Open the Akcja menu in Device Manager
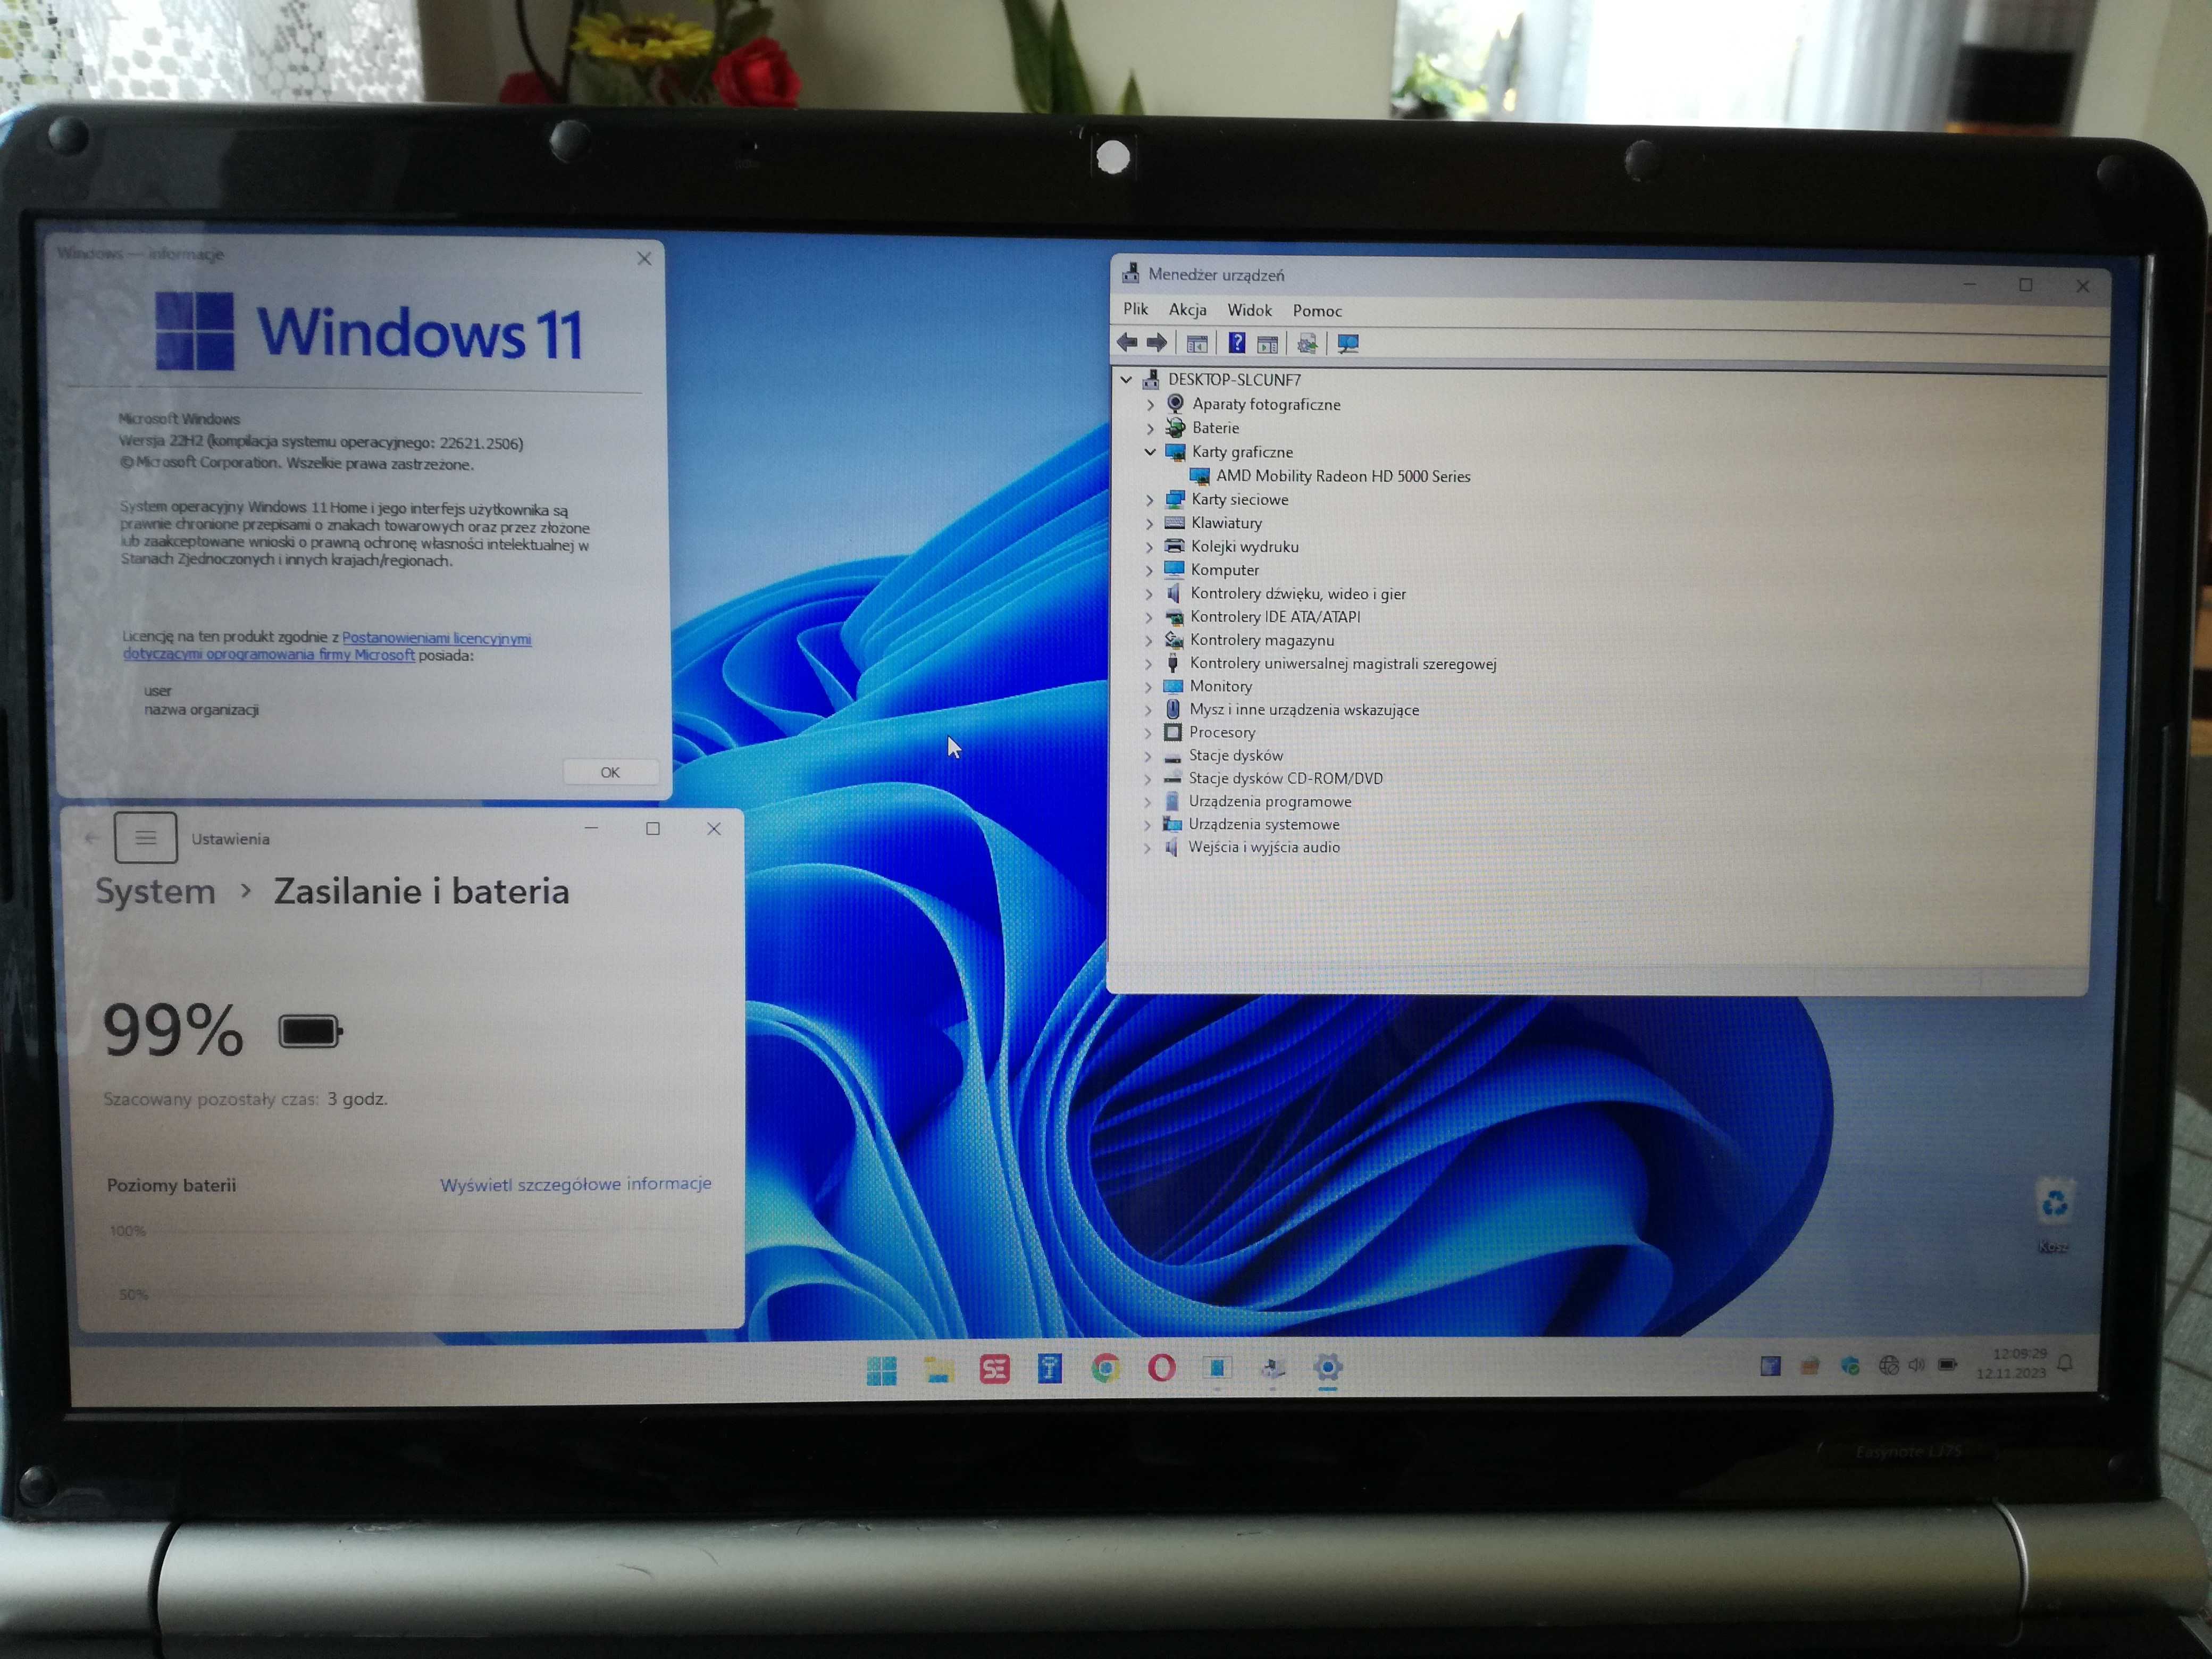 pos(1187,310)
